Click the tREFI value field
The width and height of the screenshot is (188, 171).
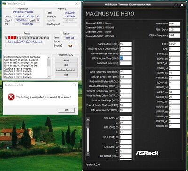[x=174, y=44]
